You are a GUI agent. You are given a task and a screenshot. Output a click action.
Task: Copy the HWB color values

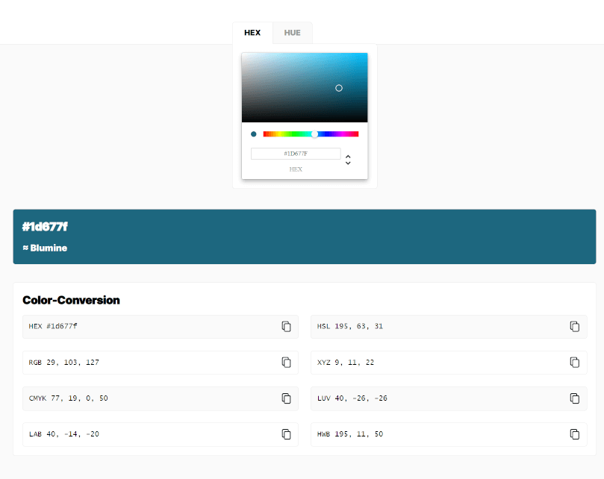574,433
